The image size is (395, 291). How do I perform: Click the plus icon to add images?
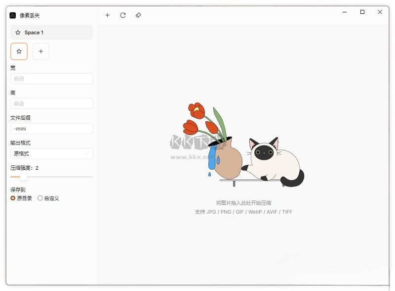(x=107, y=15)
